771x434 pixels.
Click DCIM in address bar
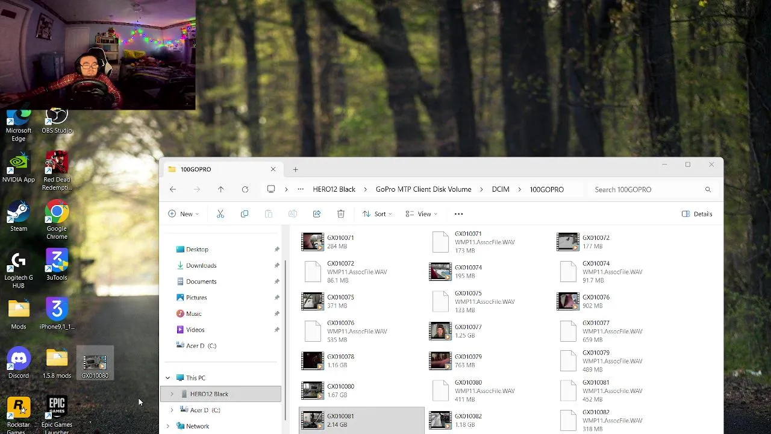click(x=501, y=189)
